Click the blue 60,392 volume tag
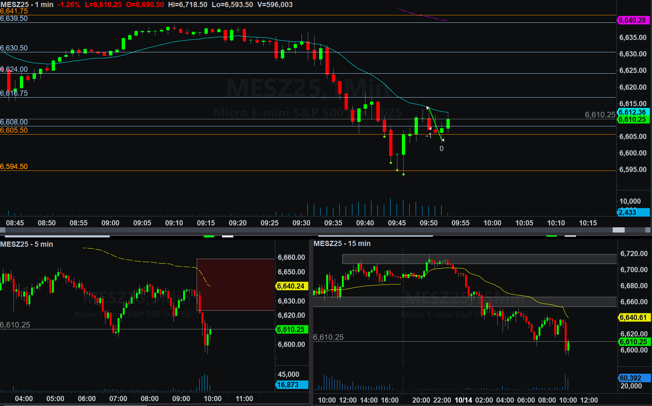This screenshot has height=406, width=652. click(633, 378)
